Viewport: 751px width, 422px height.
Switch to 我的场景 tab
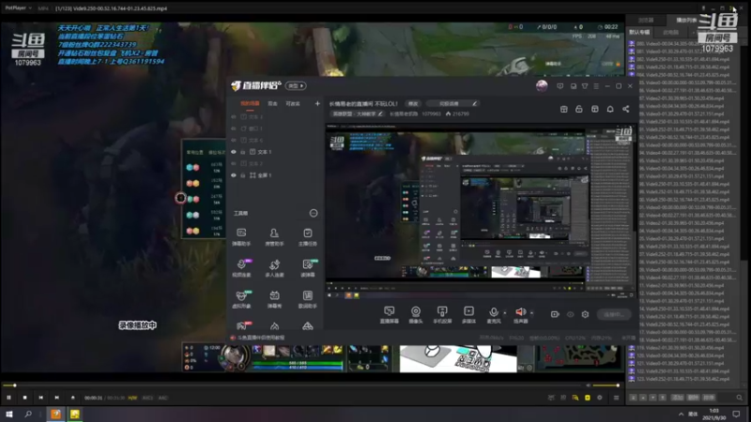pos(250,103)
